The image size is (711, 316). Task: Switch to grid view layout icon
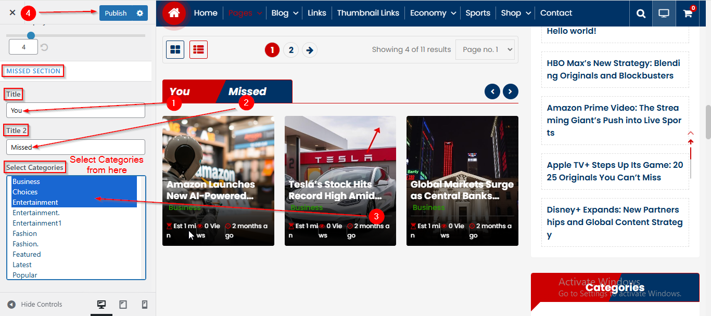tap(175, 49)
